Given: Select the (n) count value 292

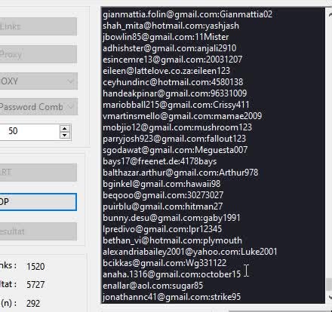Looking at the screenshot, I should pos(33,303).
